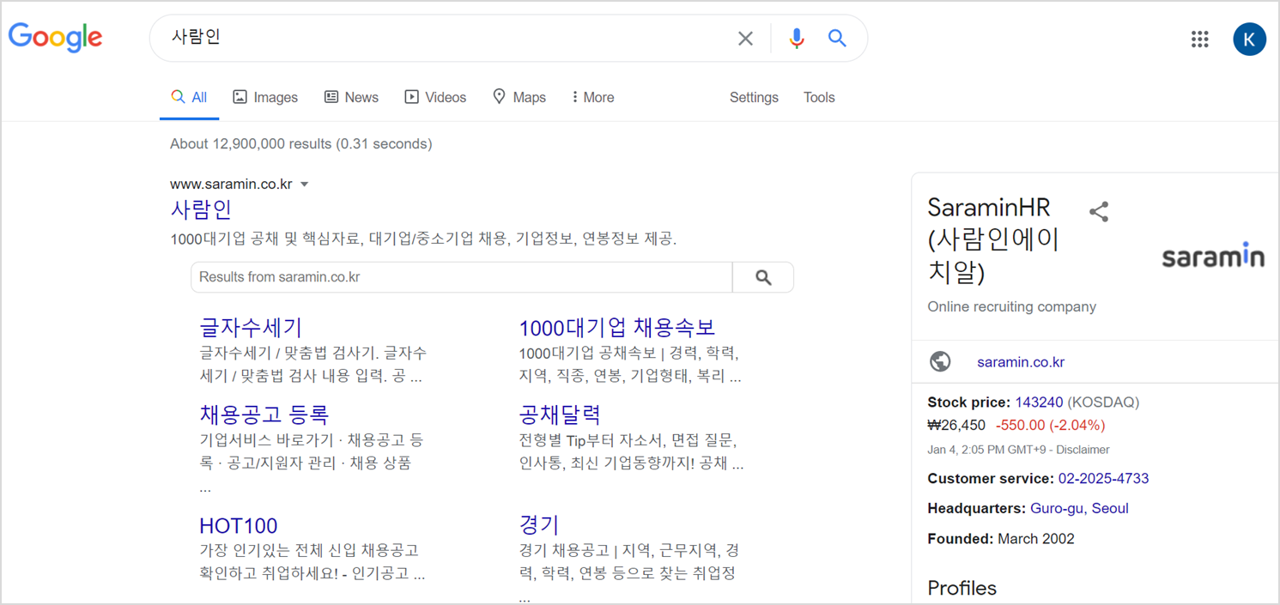
Task: Click the globe icon beside saramin.co.kr
Action: pos(941,362)
